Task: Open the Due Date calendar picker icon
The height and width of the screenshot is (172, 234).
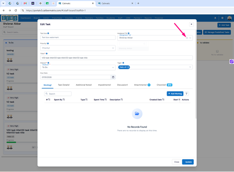Action: pos(113,77)
